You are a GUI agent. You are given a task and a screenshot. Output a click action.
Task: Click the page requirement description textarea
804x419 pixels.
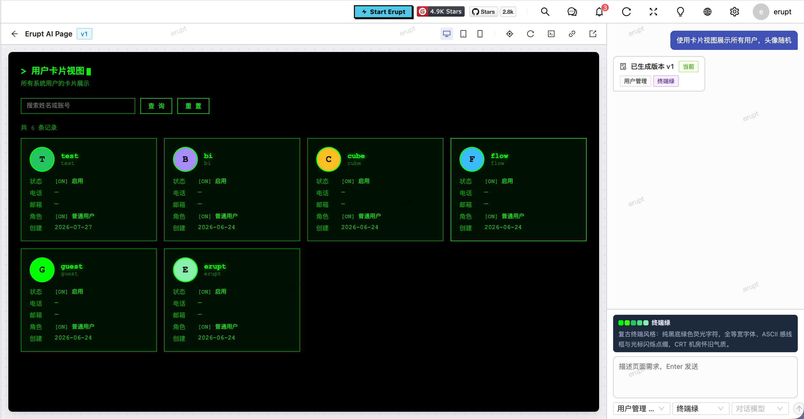[705, 377]
